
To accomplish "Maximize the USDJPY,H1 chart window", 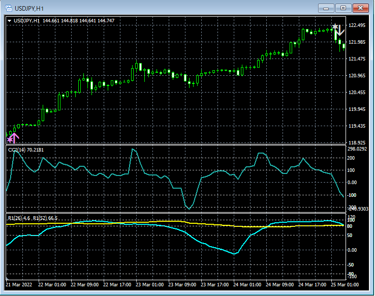I will pyautogui.click(x=343, y=8).
